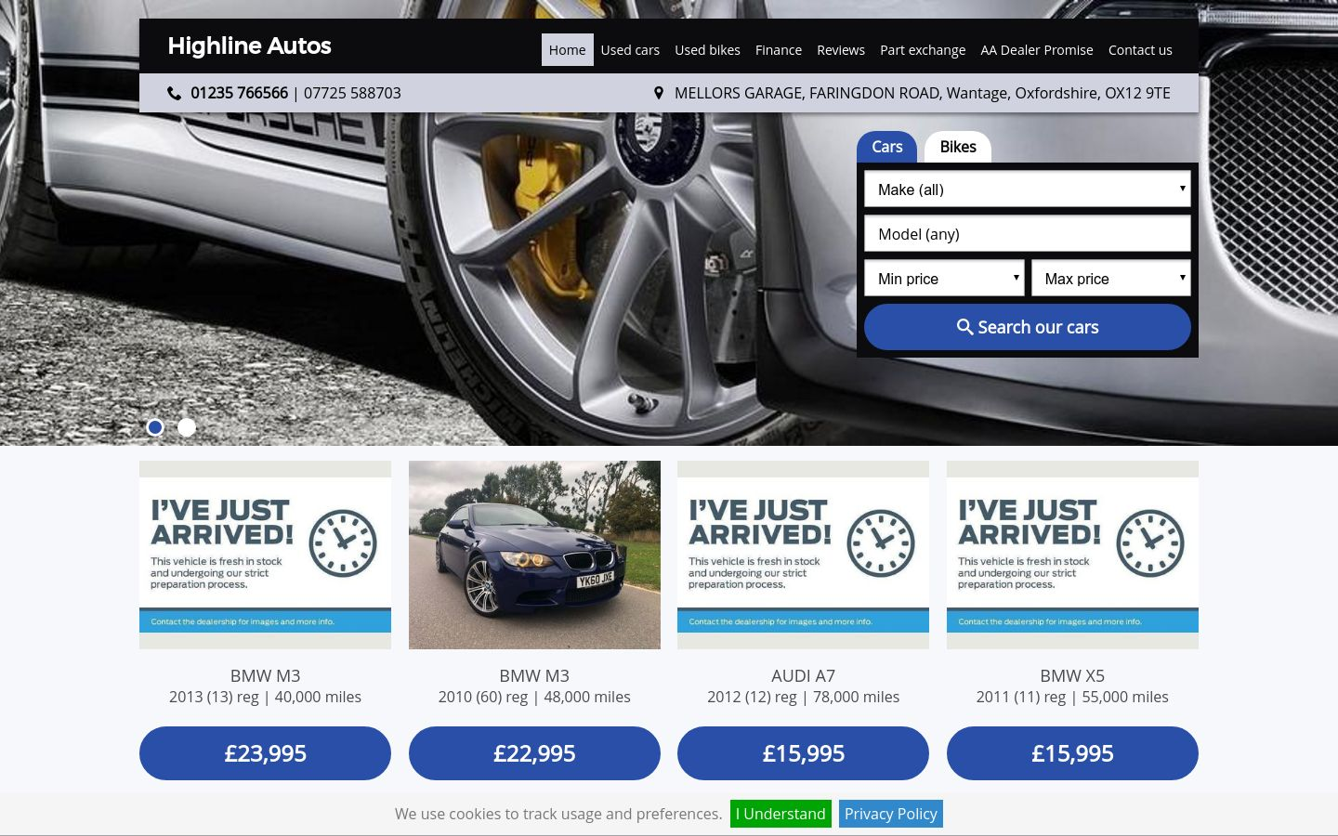Open the Reviews menu page
This screenshot has width=1338, height=836.
[841, 50]
